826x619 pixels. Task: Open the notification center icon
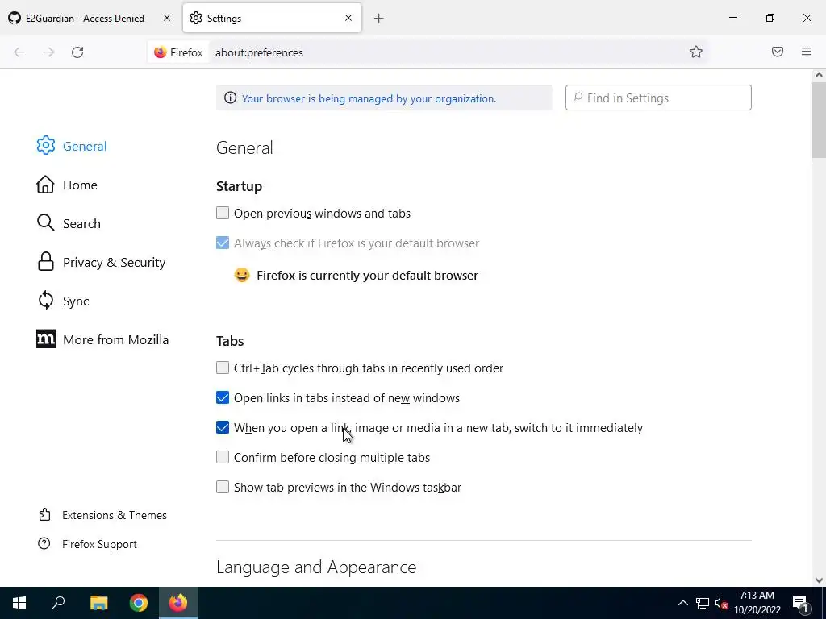tap(799, 603)
